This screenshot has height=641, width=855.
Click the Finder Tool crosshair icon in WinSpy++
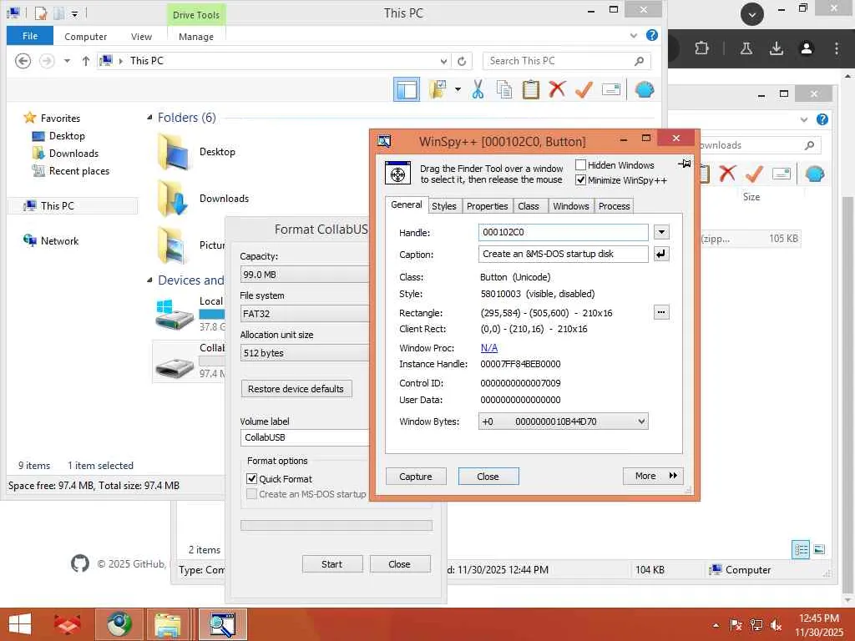click(397, 174)
